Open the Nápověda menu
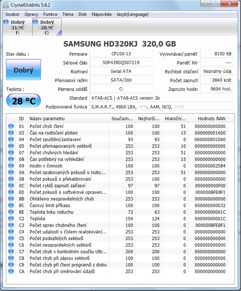This screenshot has height=291, width=241. (x=102, y=14)
